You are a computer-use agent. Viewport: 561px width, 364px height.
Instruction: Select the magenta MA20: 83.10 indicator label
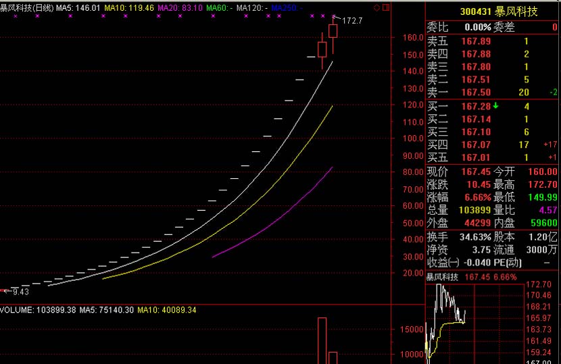coord(180,7)
